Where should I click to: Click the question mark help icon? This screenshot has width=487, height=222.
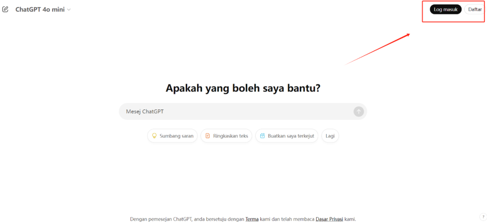(483, 217)
